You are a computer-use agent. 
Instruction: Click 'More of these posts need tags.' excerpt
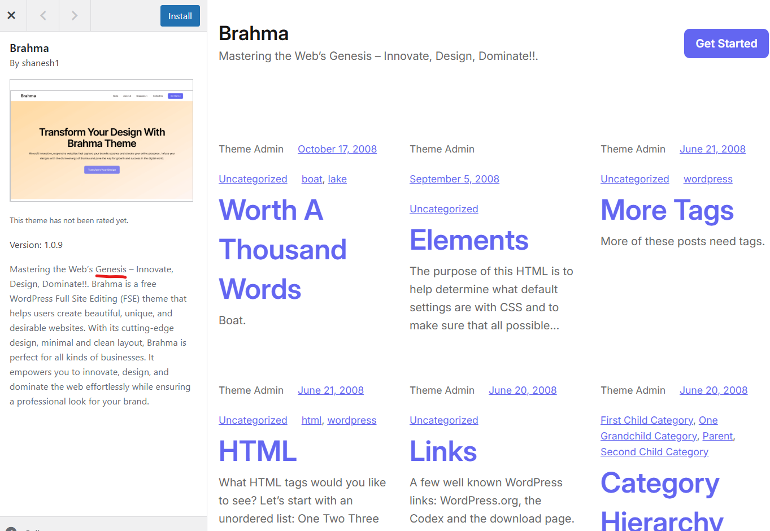(x=682, y=241)
